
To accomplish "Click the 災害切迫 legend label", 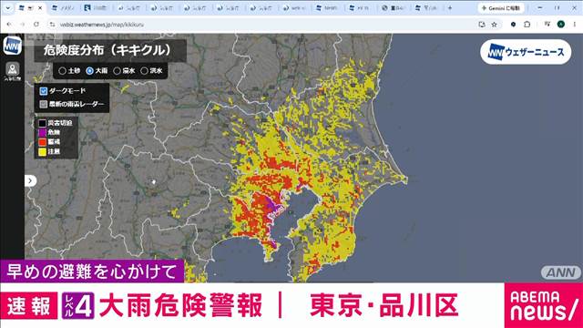I will [x=60, y=123].
